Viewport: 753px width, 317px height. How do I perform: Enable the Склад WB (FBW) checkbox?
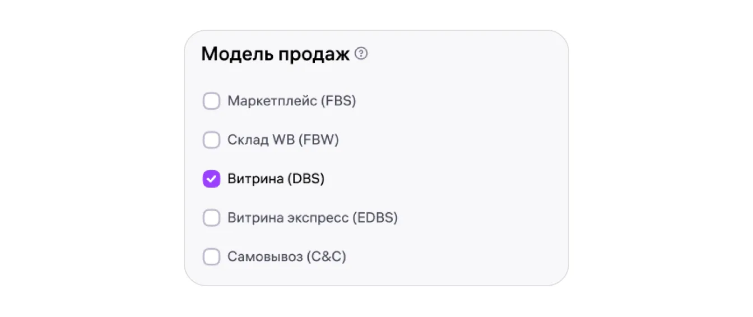coord(211,140)
